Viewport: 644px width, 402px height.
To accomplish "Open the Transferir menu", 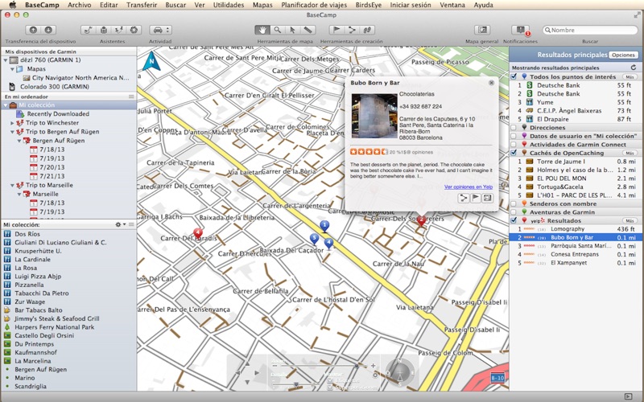I will click(x=142, y=5).
